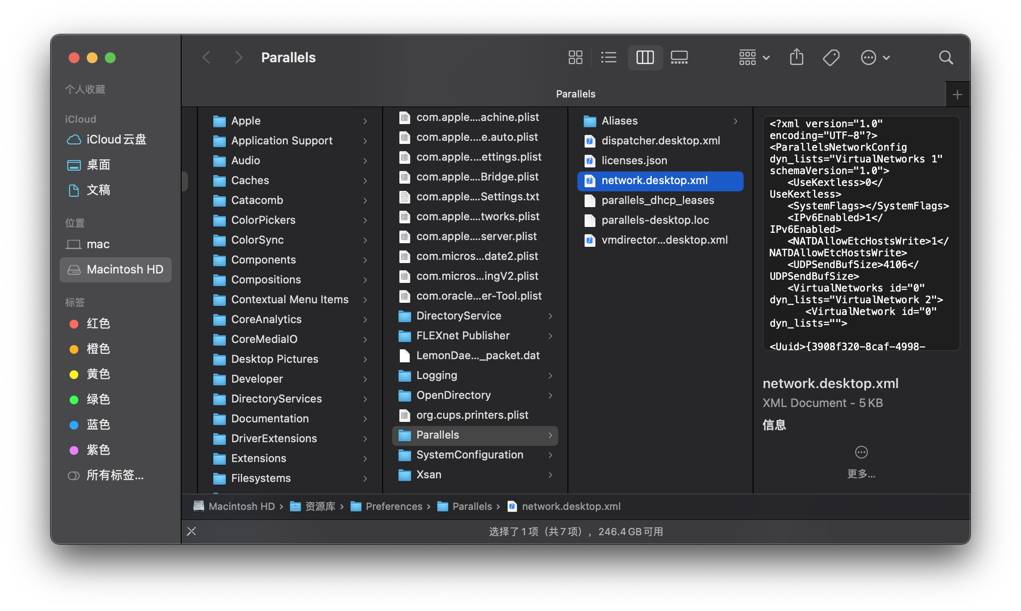Screen dimensions: 1021x611
Task: Open the Logging folder
Action: click(x=436, y=375)
